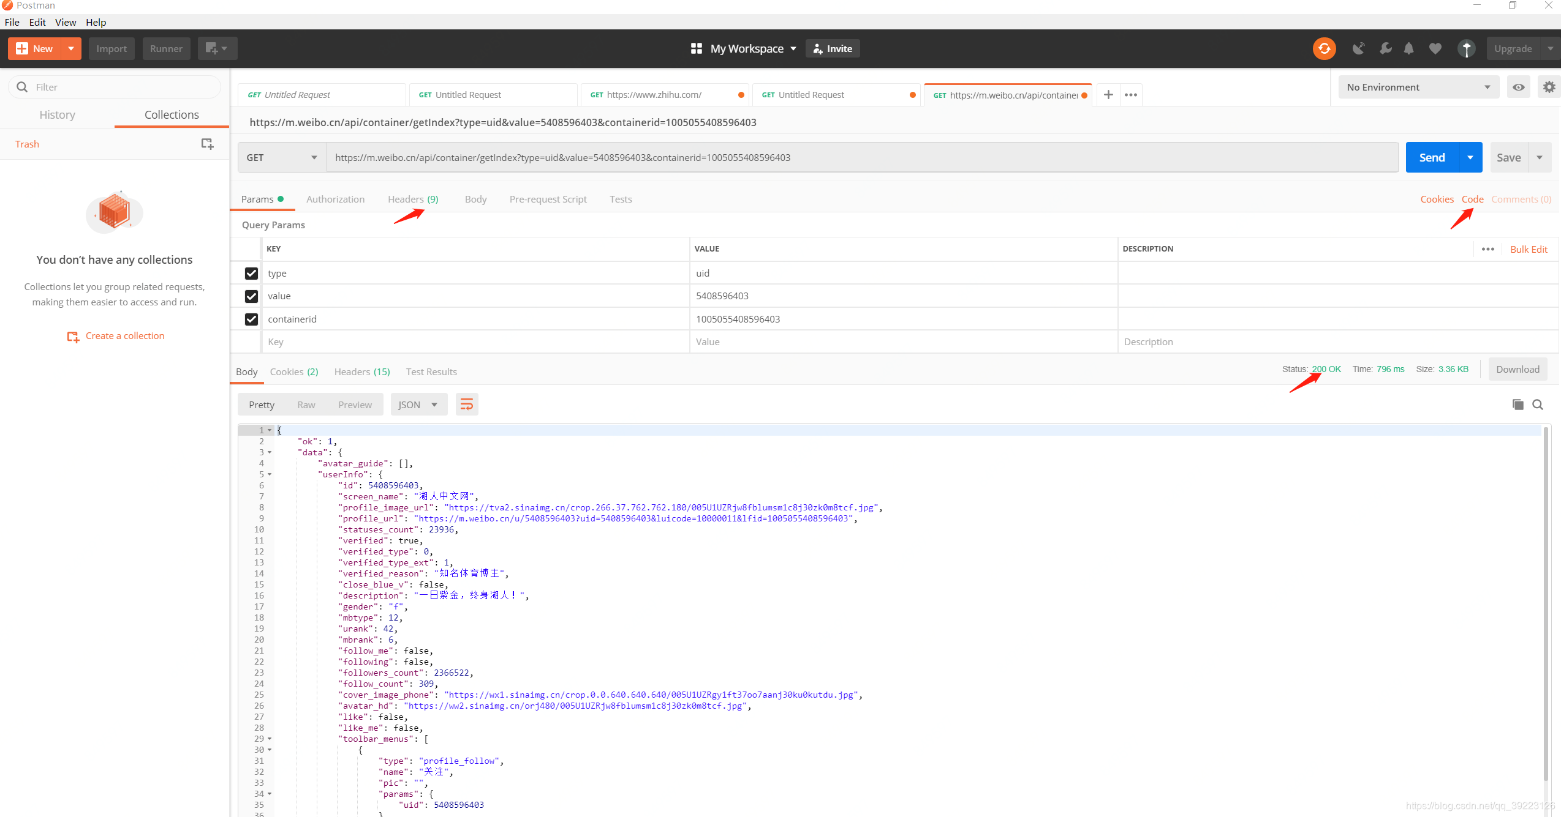Click the Postman sync/refresh icon

pyautogui.click(x=1325, y=48)
